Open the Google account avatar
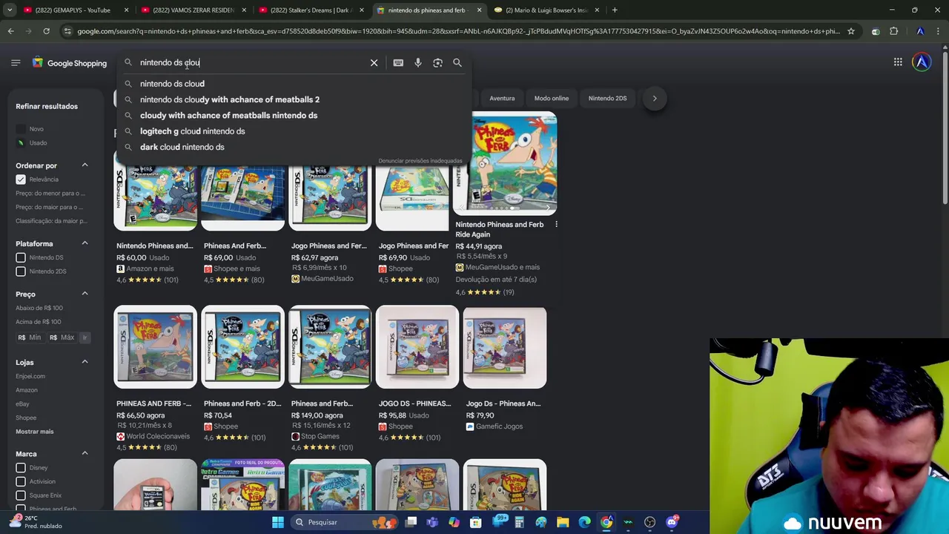This screenshot has height=534, width=949. pos(922,62)
